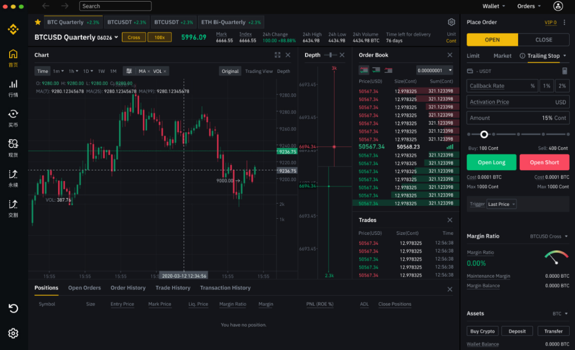Show bids-only order book view

click(376, 70)
